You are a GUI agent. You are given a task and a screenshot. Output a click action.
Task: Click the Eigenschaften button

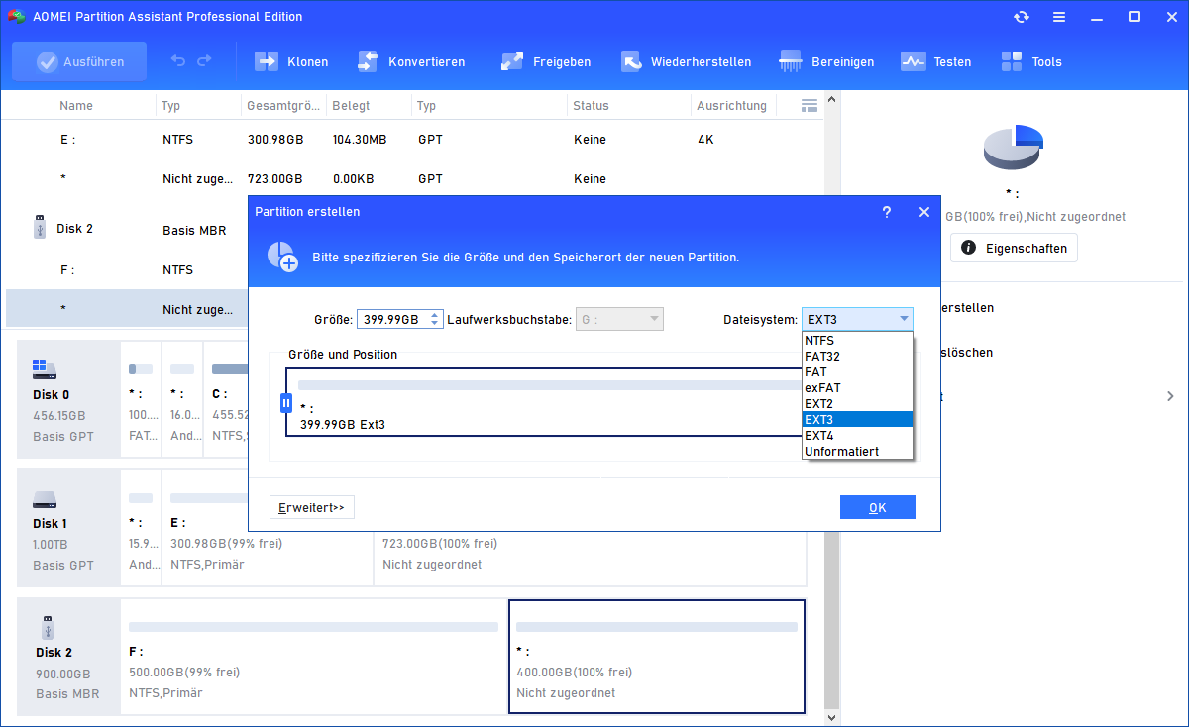[x=1014, y=248]
